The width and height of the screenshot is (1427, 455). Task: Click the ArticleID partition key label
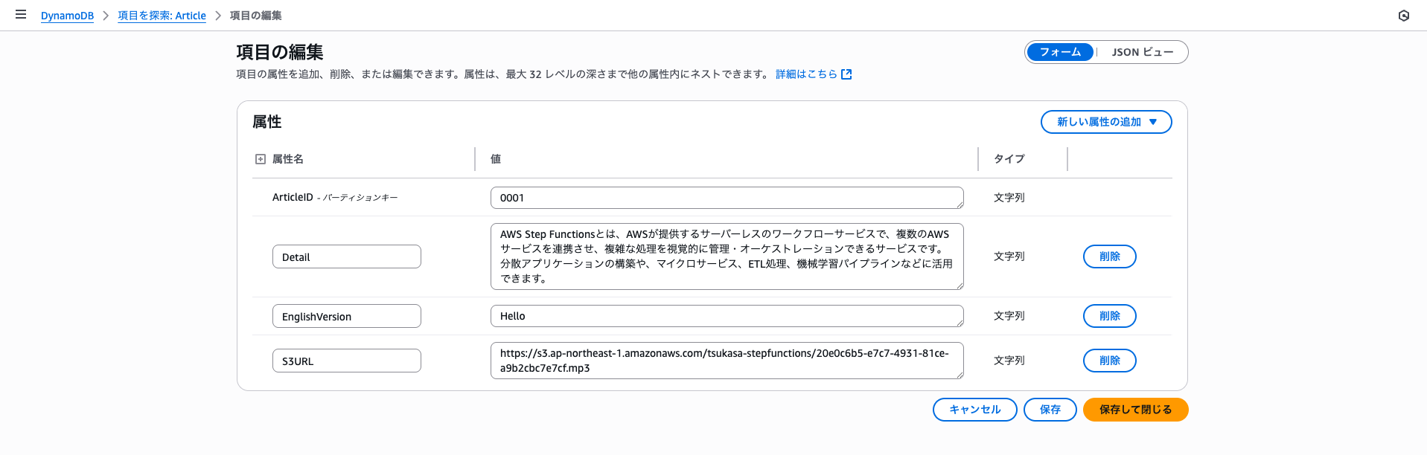(335, 198)
